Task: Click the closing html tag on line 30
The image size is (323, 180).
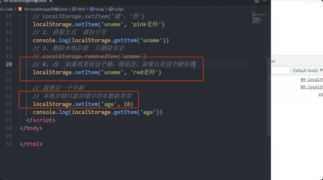Action: point(31,144)
